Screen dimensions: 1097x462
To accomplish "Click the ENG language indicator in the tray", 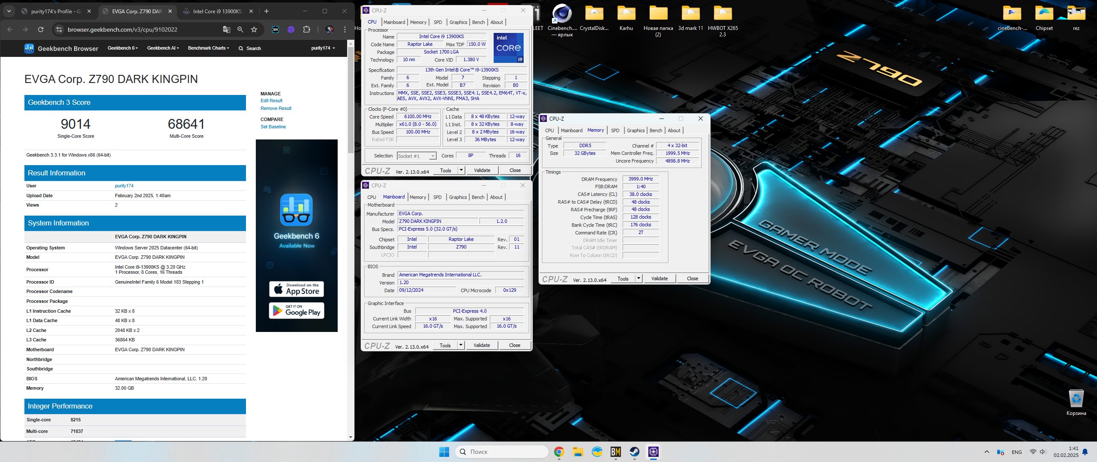I will point(1017,452).
